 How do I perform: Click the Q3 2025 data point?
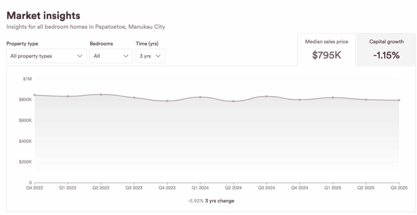[399, 100]
